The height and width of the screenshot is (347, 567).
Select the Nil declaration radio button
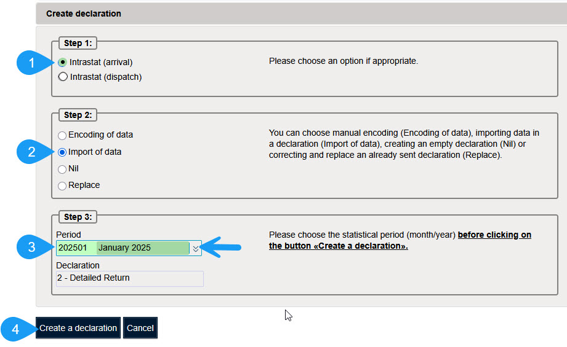[62, 169]
